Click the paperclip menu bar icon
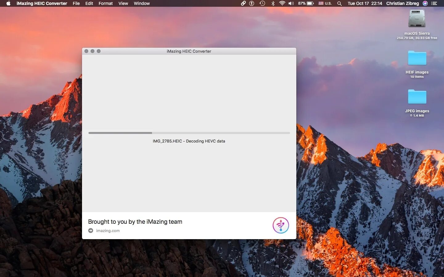The image size is (444, 277). point(243,3)
